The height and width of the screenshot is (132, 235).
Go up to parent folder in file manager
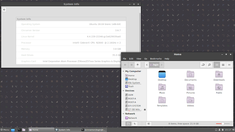(x=137, y=65)
